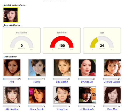Open the Ai Takahashi link
Image resolution: width=124 pixels, height=112 pixels.
pyautogui.click(x=87, y=109)
